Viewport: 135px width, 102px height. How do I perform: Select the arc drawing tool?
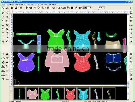pyautogui.click(x=3, y=25)
